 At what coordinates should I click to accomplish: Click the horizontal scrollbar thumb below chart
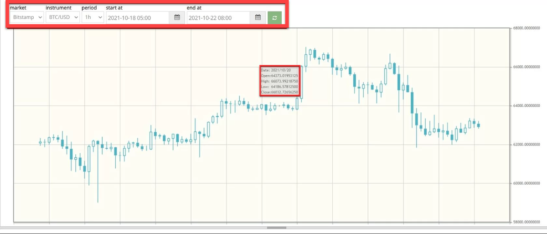point(277,228)
